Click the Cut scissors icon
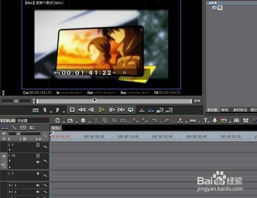This screenshot has width=257, height=198. 96,121
